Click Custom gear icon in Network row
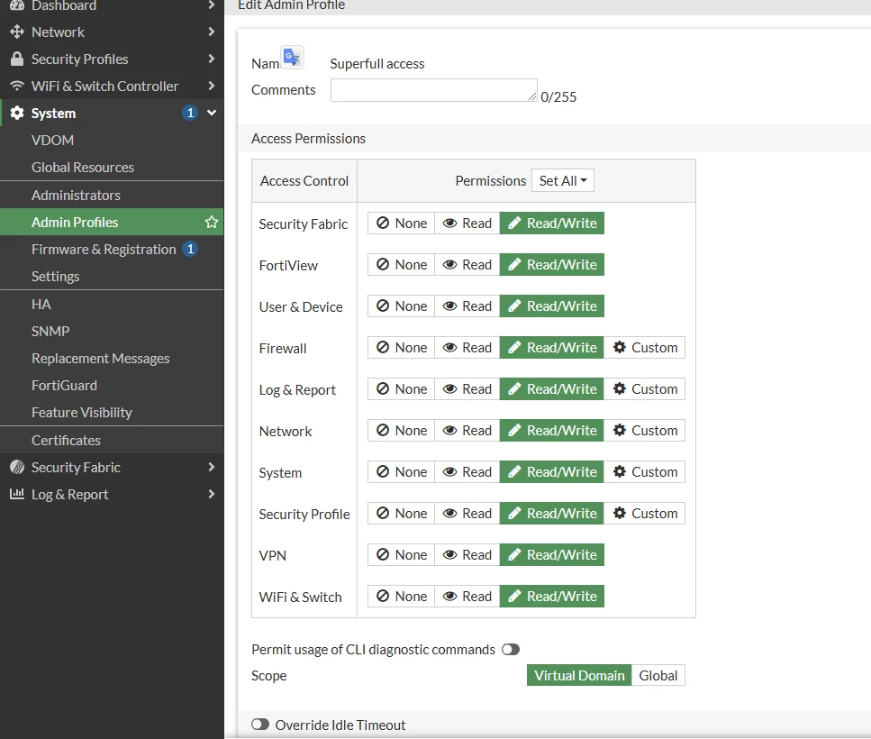 pos(620,430)
